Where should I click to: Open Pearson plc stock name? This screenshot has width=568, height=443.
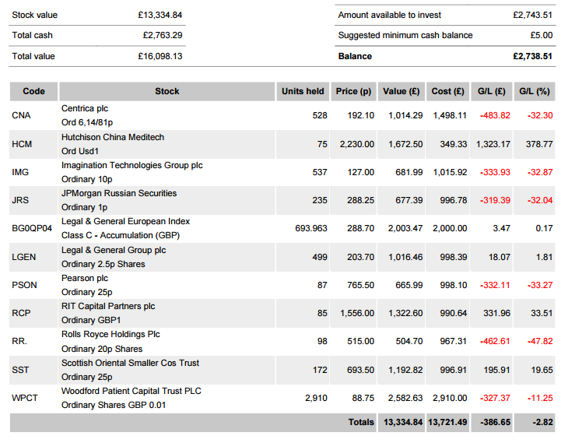click(85, 278)
